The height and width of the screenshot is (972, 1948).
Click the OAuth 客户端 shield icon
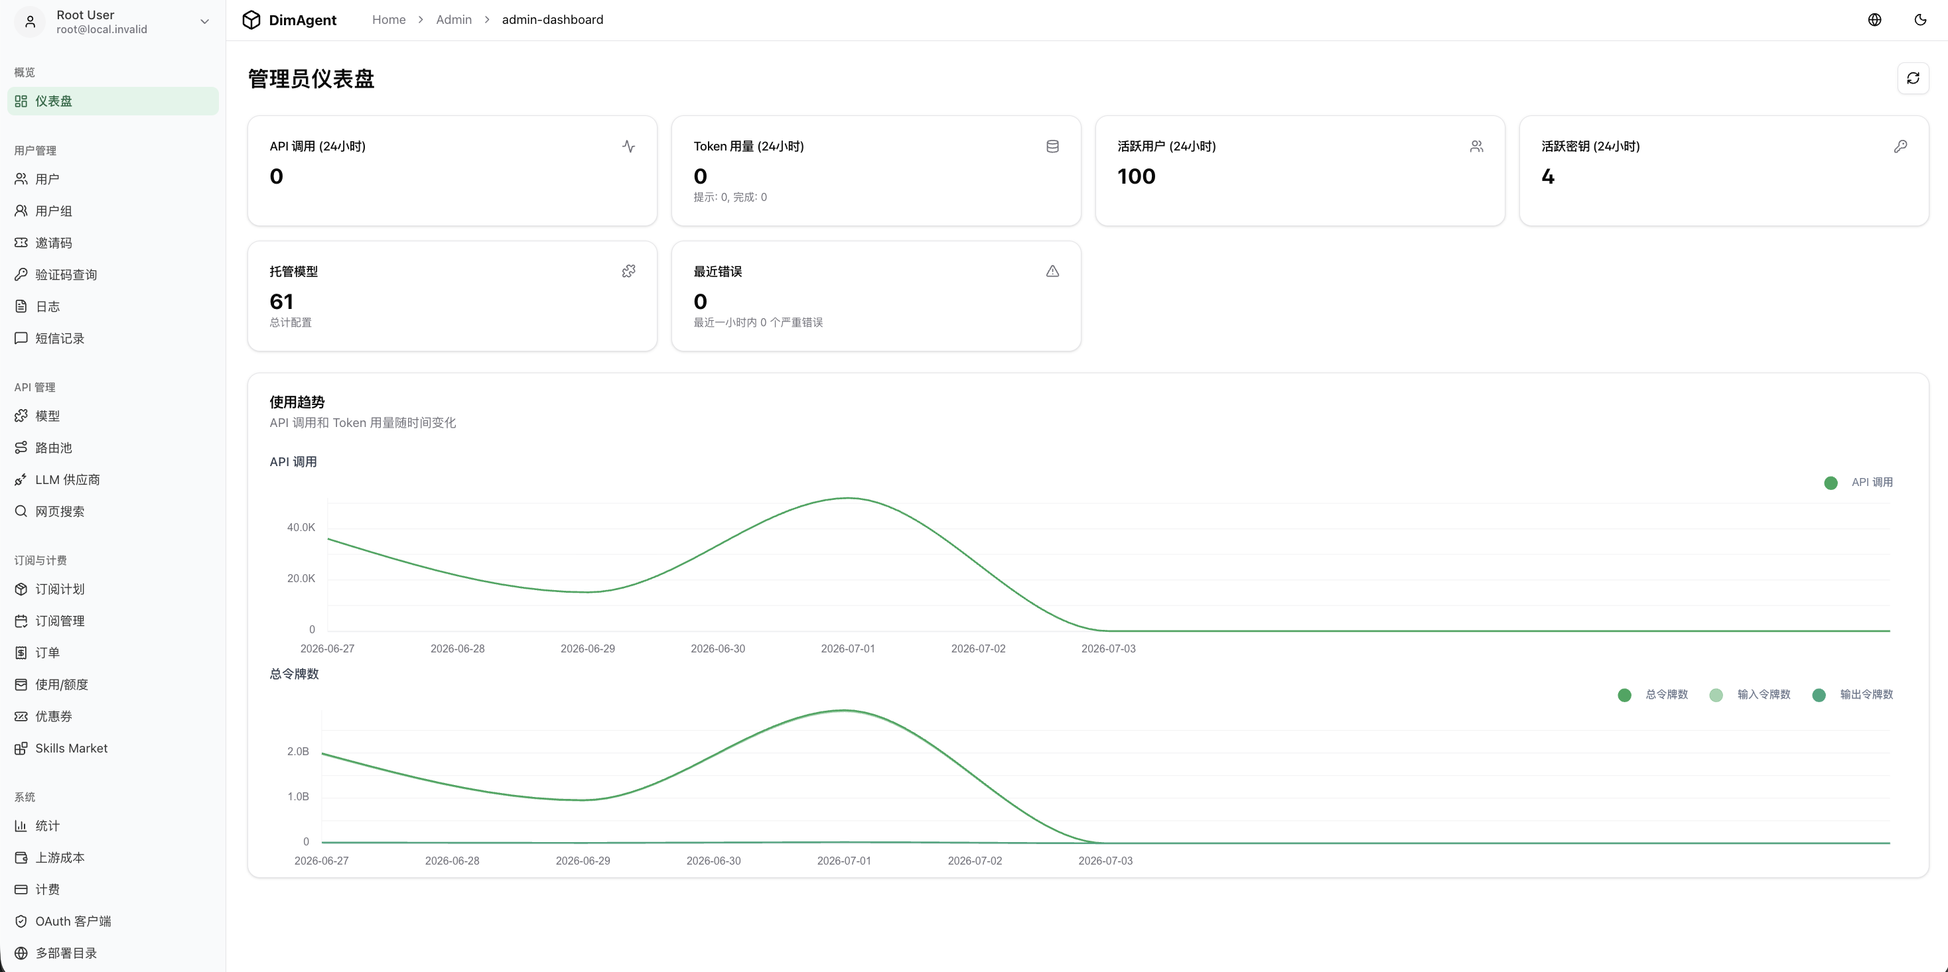[21, 920]
